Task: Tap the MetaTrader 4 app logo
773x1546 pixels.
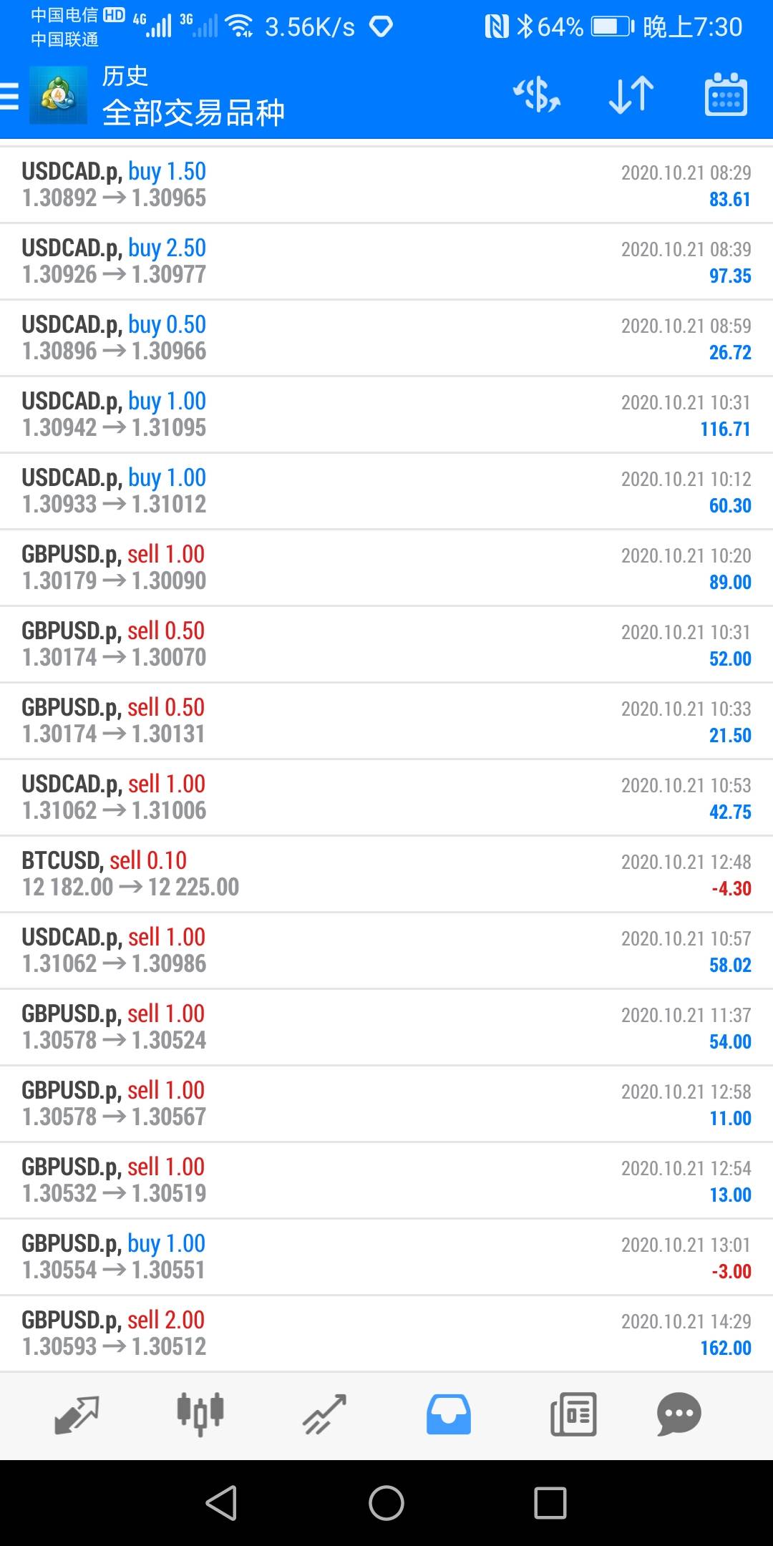Action: click(x=58, y=95)
